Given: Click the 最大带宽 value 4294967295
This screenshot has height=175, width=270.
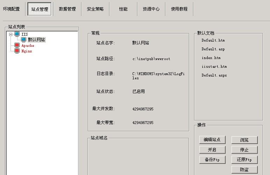Looking at the screenshot, I should pyautogui.click(x=143, y=123).
